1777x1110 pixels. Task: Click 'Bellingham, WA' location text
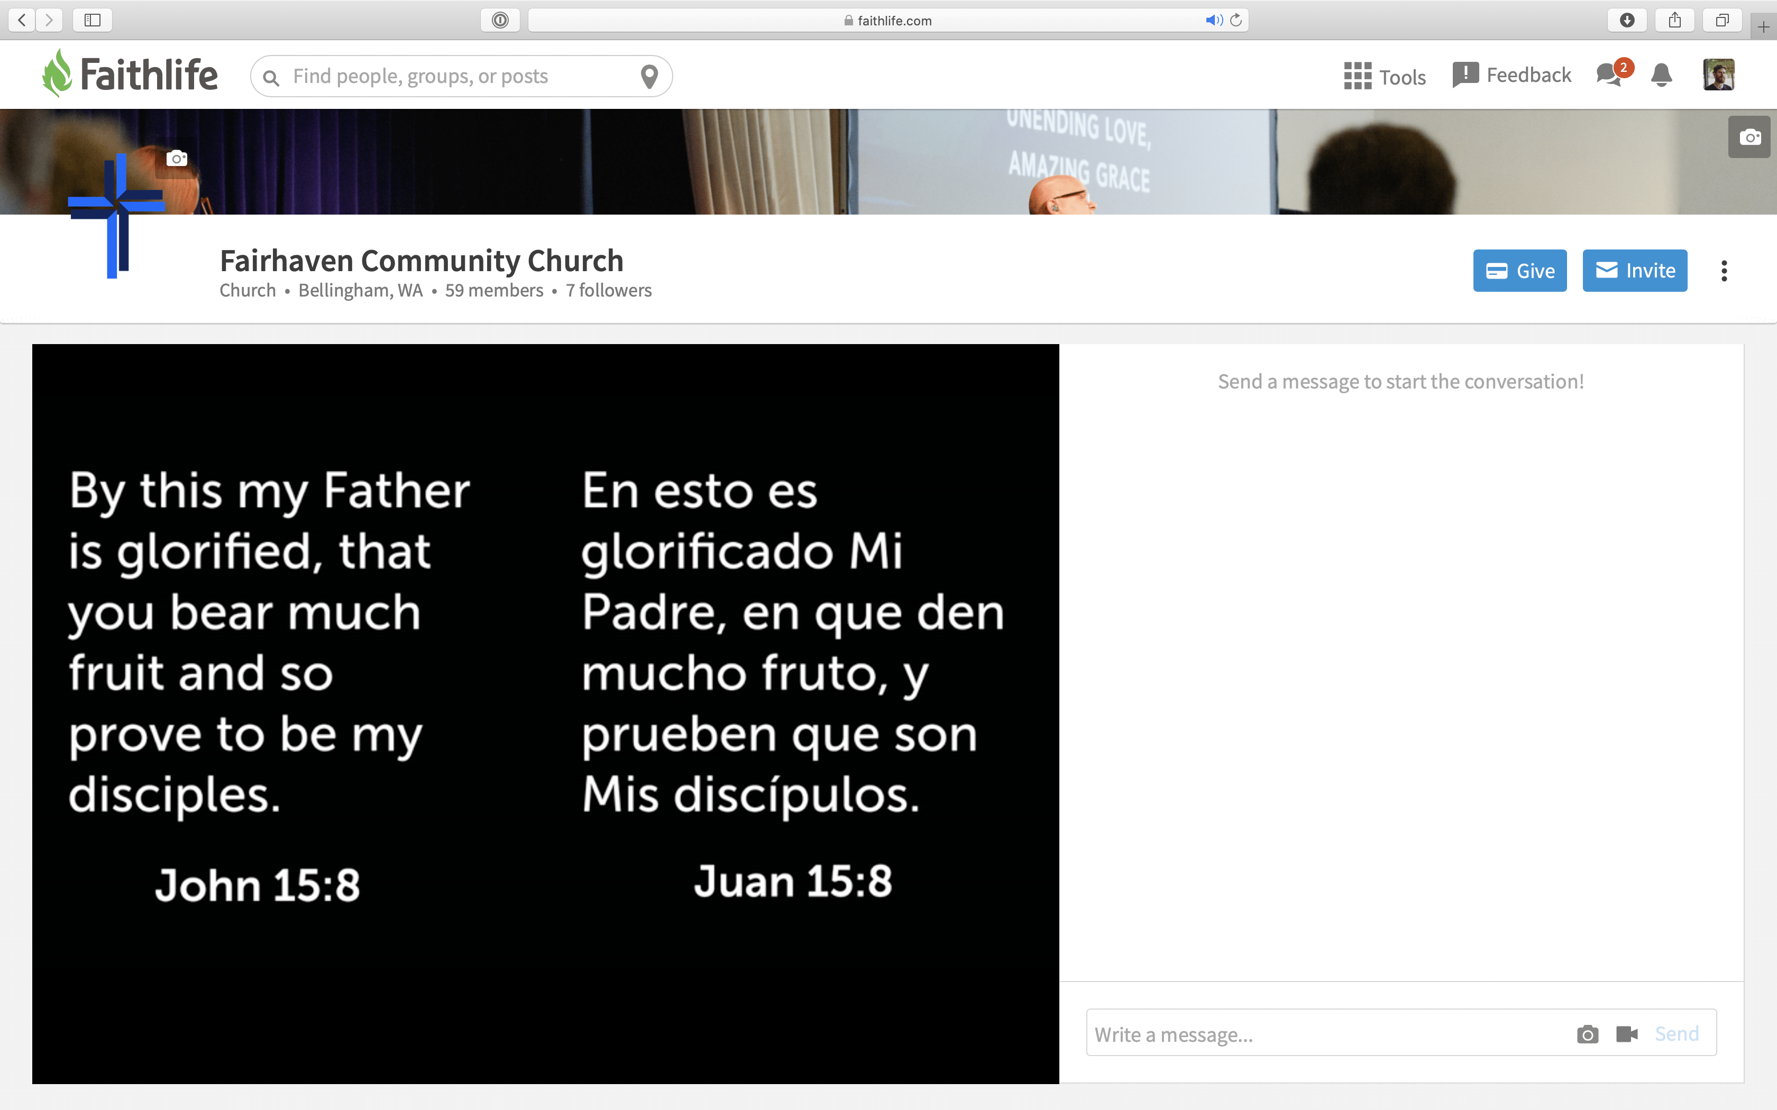[361, 291]
